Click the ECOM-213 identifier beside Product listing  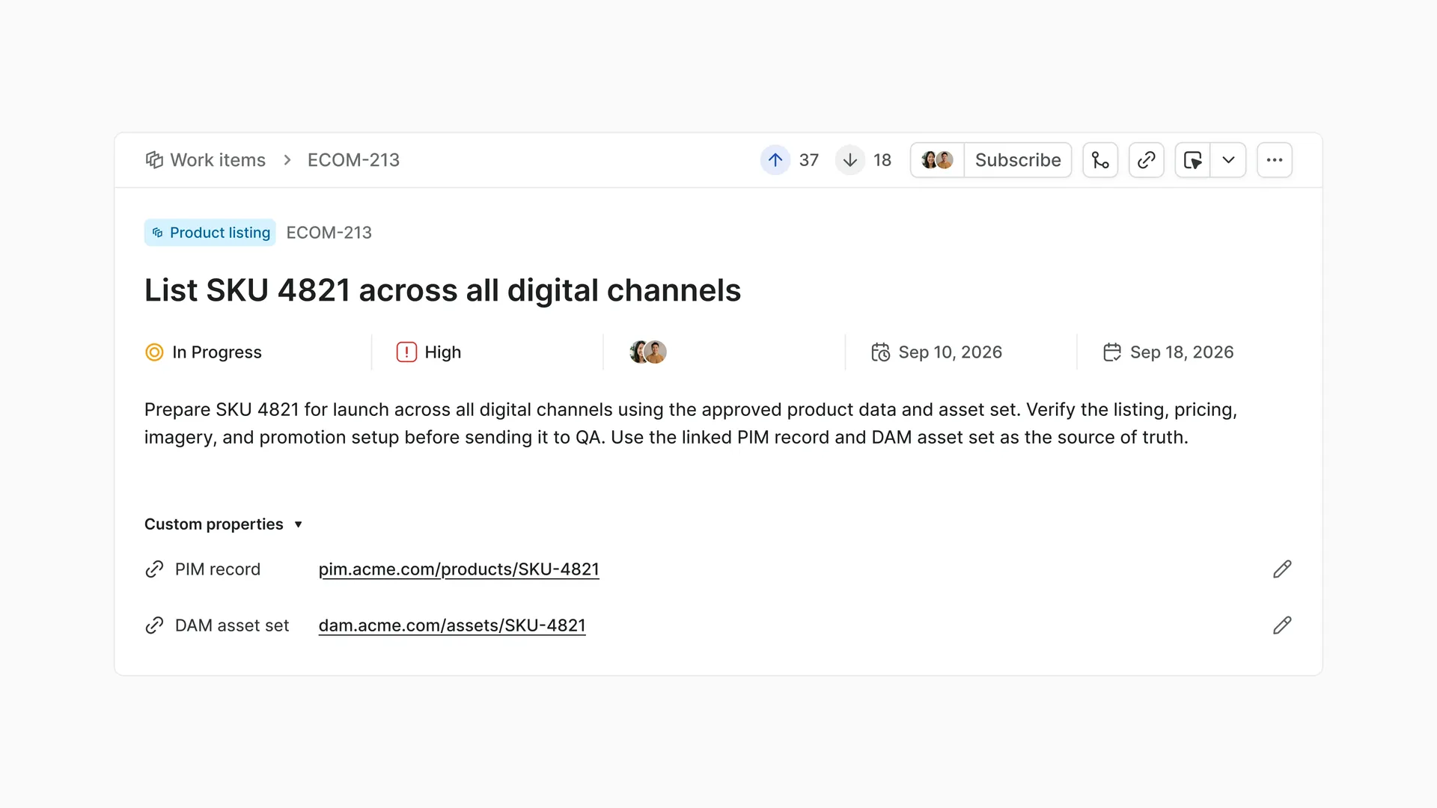[x=329, y=233]
